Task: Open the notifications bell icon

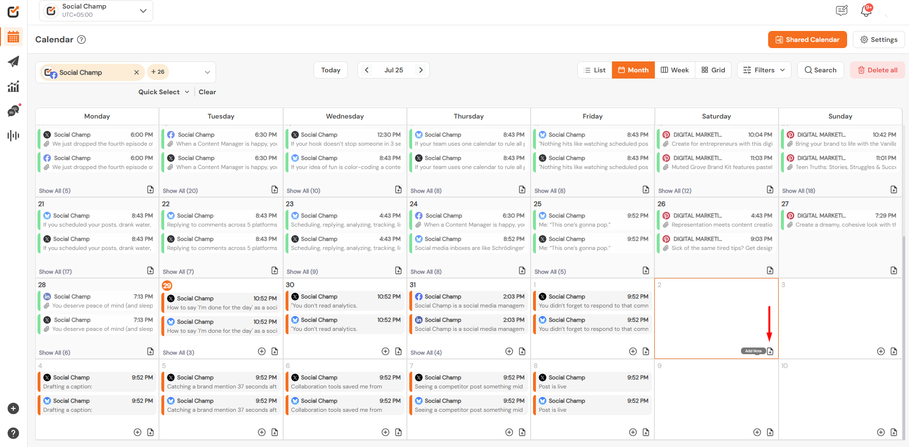Action: click(866, 10)
